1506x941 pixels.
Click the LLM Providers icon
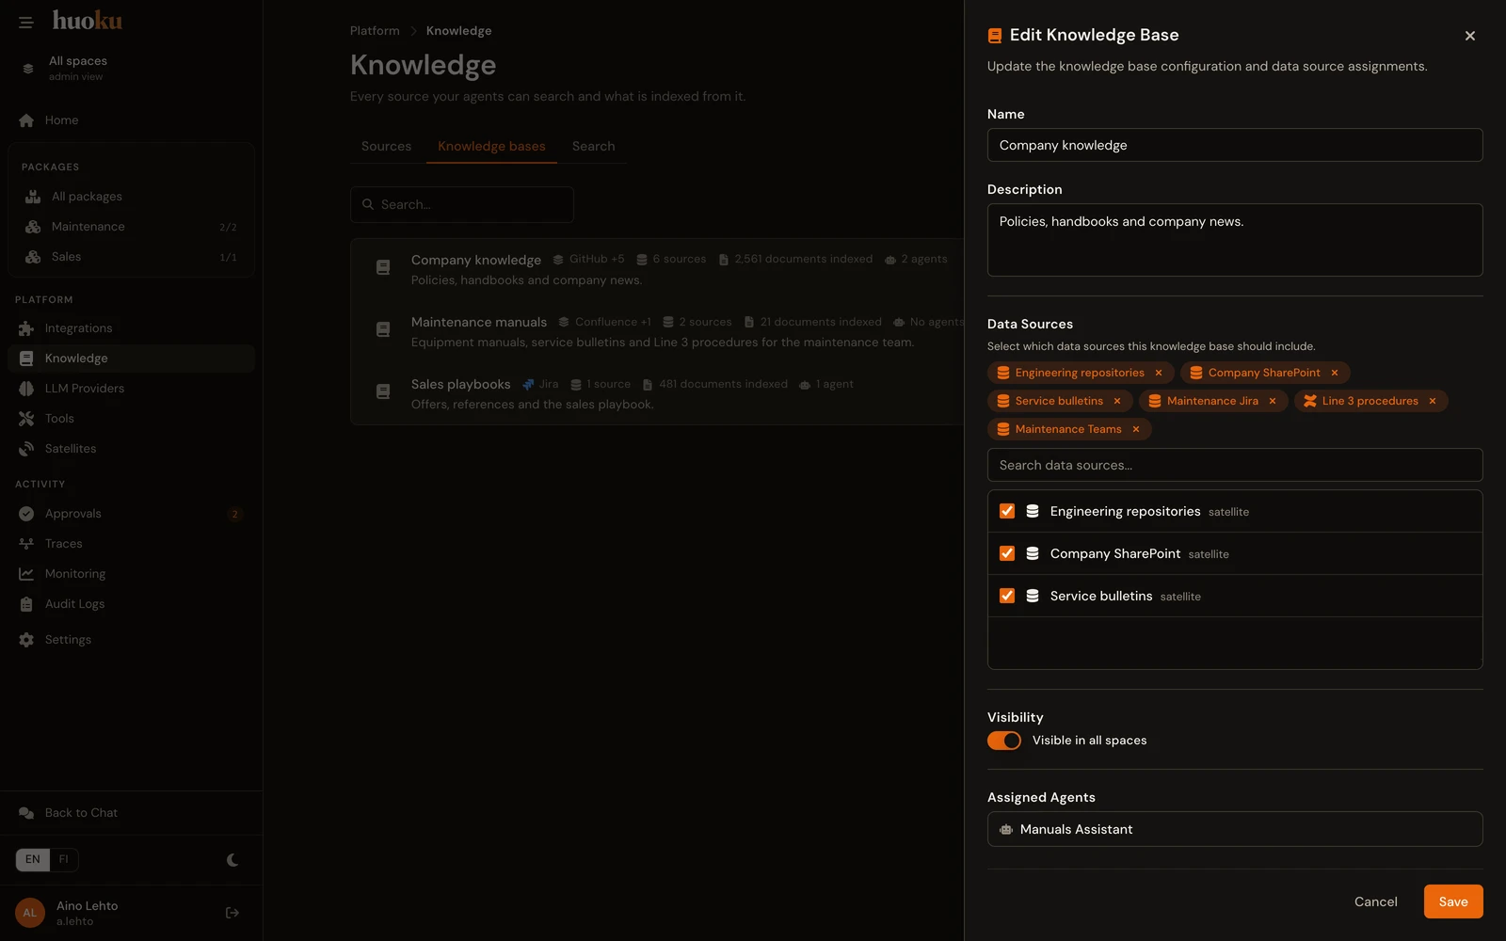(x=26, y=389)
